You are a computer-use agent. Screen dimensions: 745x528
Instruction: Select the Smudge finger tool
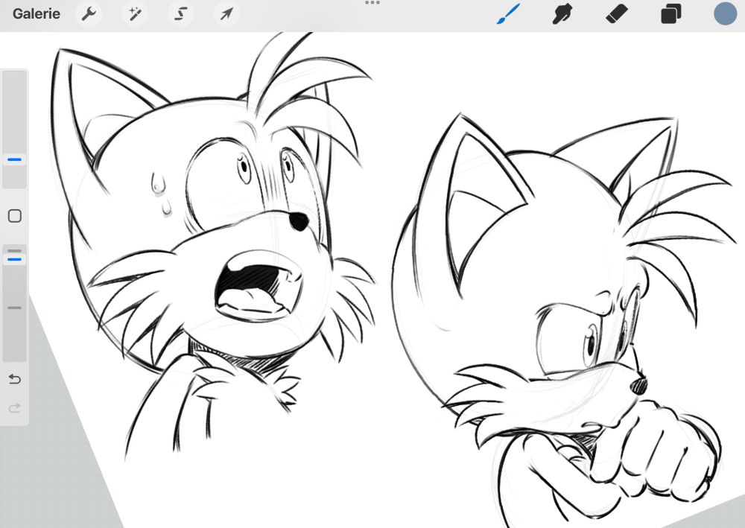click(562, 13)
